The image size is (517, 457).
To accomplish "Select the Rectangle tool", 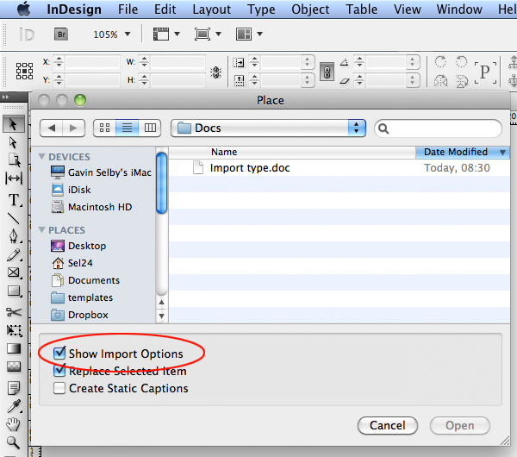I will tap(14, 291).
